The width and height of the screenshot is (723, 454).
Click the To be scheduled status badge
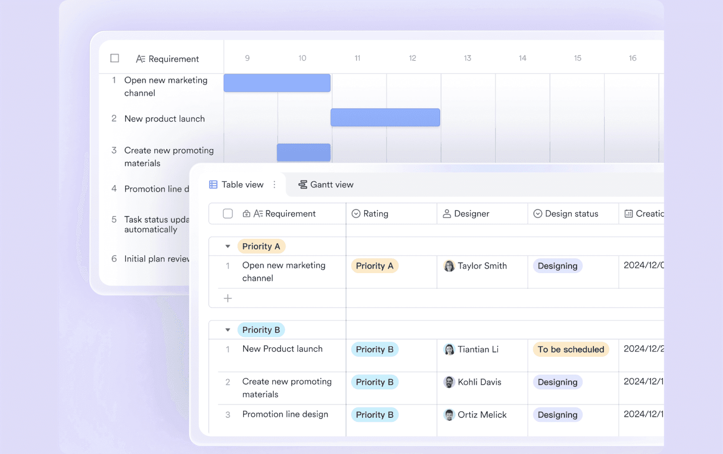click(x=571, y=349)
